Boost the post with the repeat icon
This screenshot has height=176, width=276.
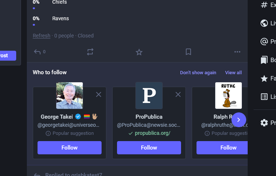pyautogui.click(x=90, y=52)
